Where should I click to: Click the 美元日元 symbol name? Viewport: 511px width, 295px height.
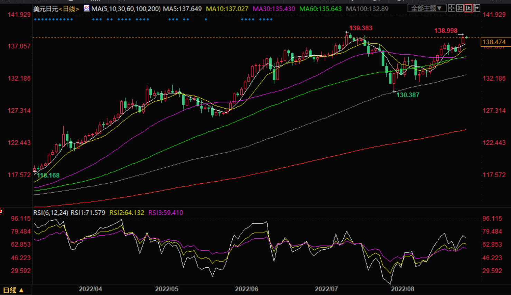[x=46, y=9]
